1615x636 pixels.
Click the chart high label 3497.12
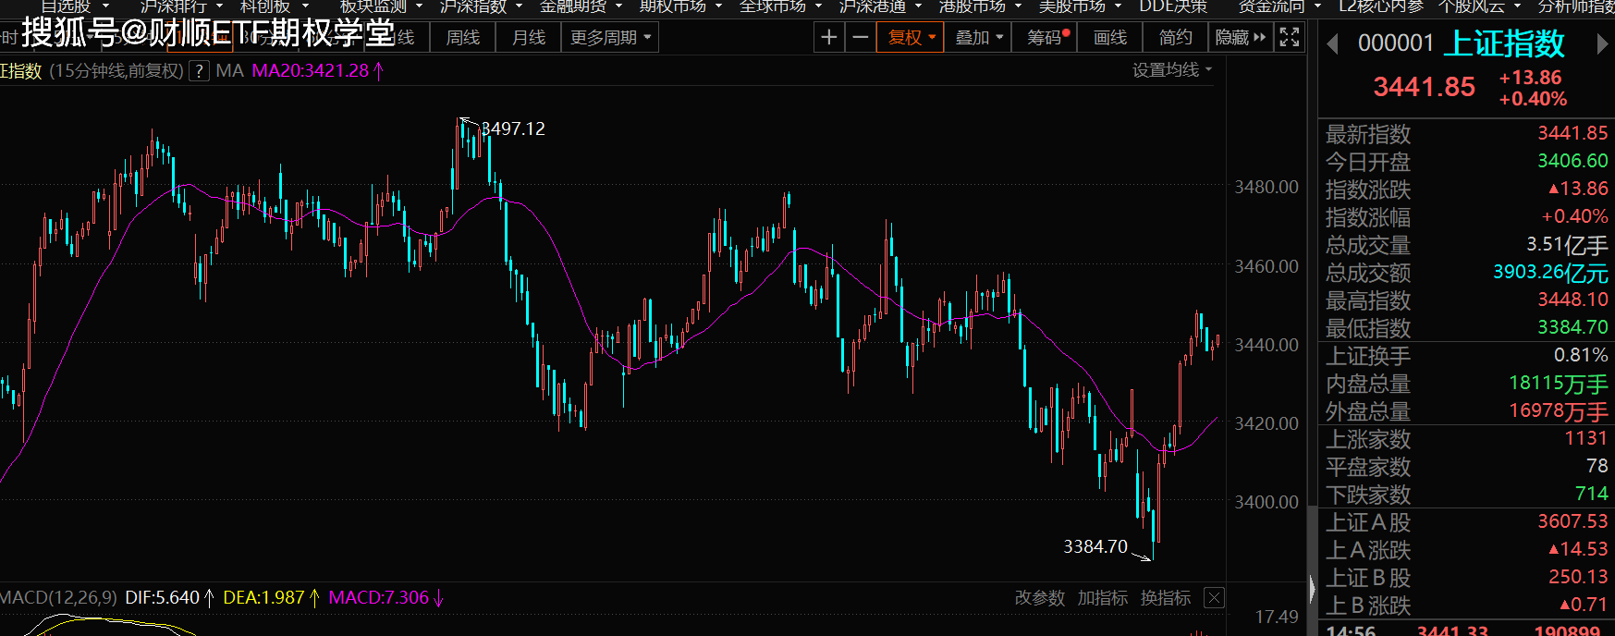tap(513, 128)
